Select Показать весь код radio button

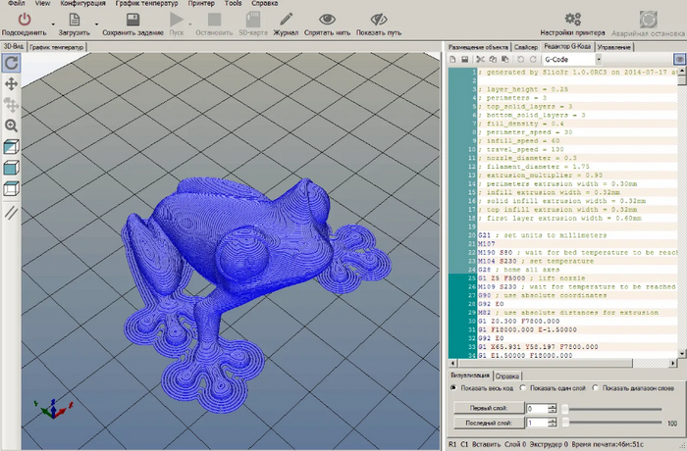(x=452, y=388)
